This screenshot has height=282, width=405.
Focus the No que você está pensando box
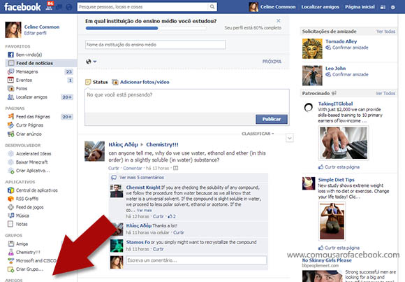point(187,101)
